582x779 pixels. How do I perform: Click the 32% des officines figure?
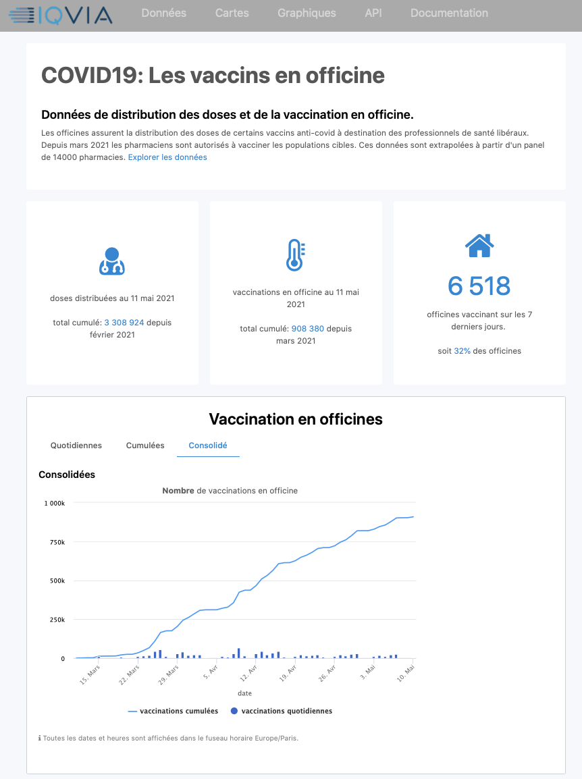pos(462,351)
